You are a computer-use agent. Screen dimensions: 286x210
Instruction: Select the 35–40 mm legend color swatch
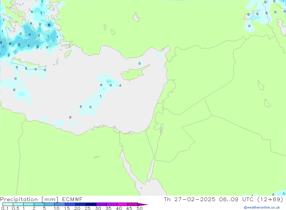coord(112,204)
